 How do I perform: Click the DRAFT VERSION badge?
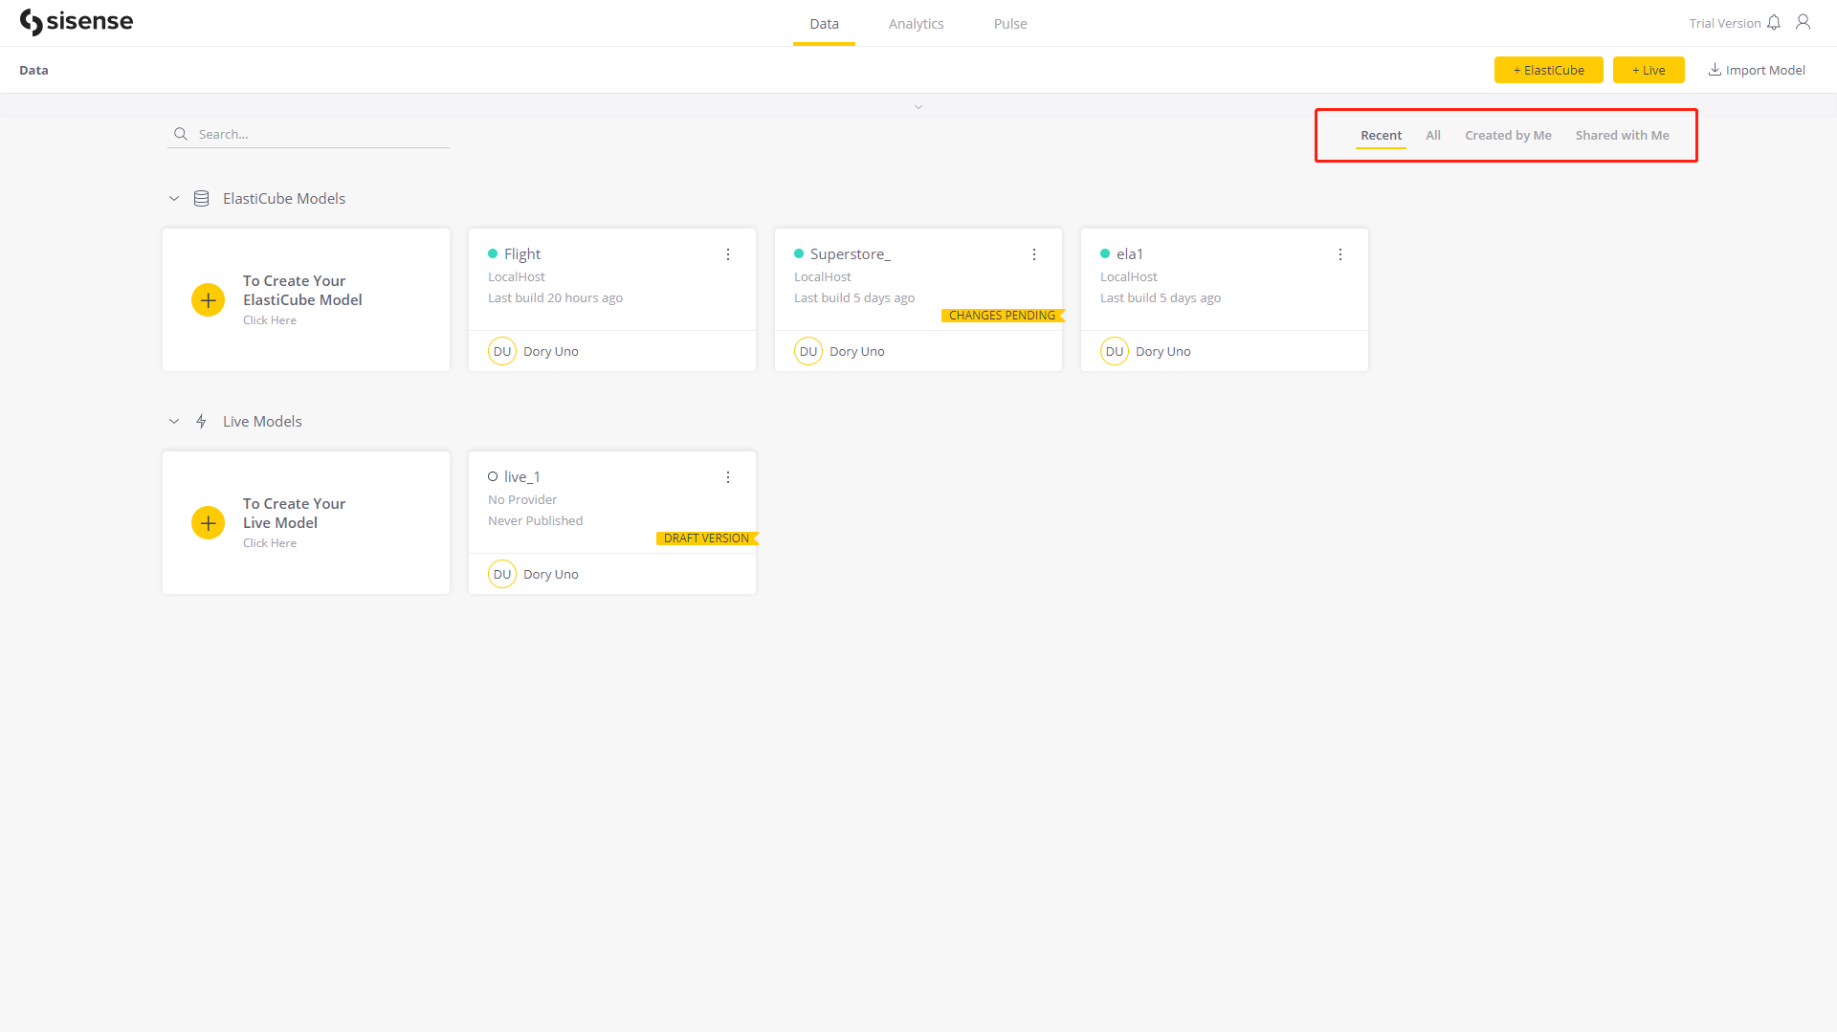click(x=707, y=538)
